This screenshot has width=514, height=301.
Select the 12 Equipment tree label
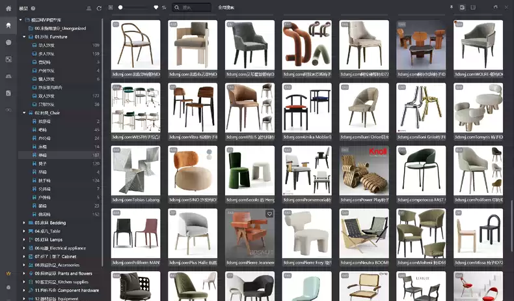(57, 298)
